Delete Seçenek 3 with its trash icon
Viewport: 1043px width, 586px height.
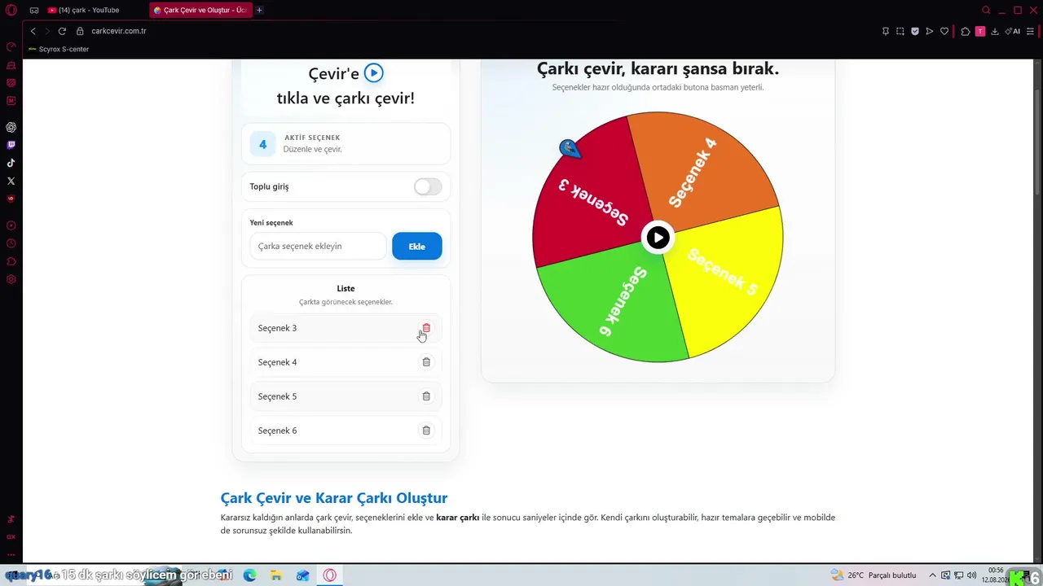[426, 328]
